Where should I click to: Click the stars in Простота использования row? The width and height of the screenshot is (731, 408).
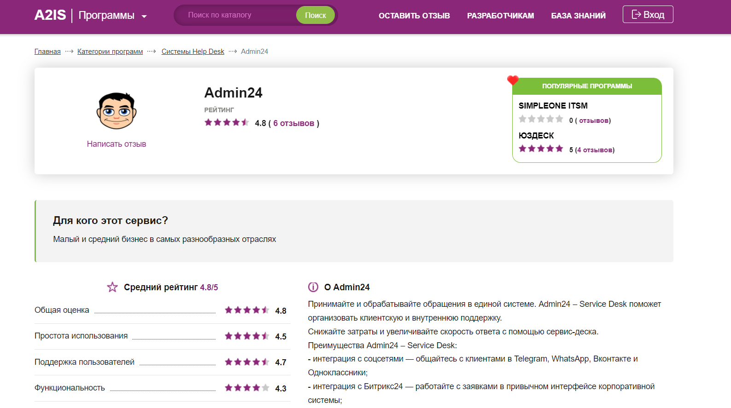tap(247, 336)
